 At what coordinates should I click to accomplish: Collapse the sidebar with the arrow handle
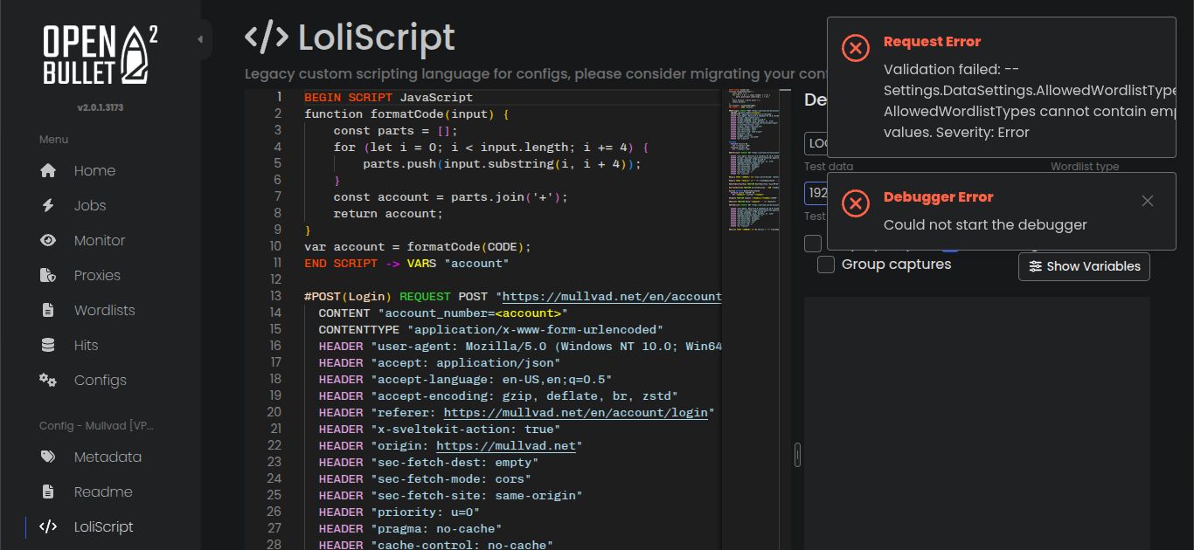click(200, 39)
